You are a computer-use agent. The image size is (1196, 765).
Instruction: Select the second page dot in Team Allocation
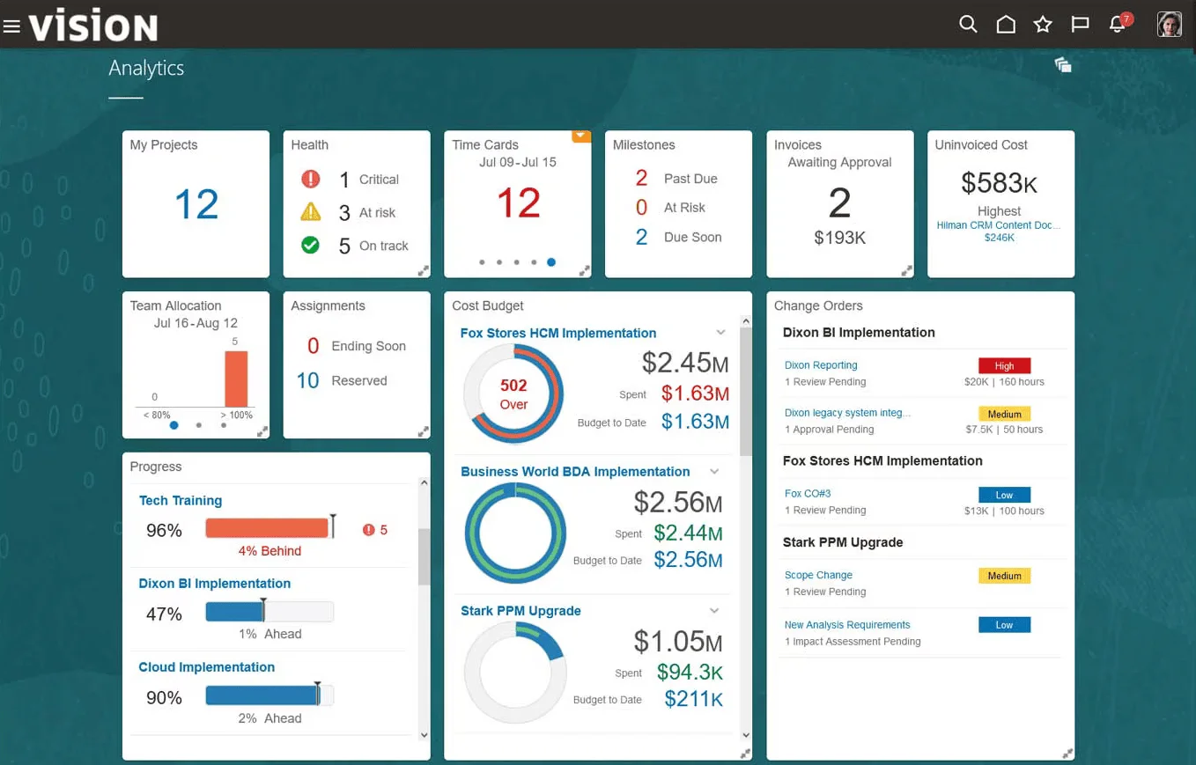tap(199, 425)
